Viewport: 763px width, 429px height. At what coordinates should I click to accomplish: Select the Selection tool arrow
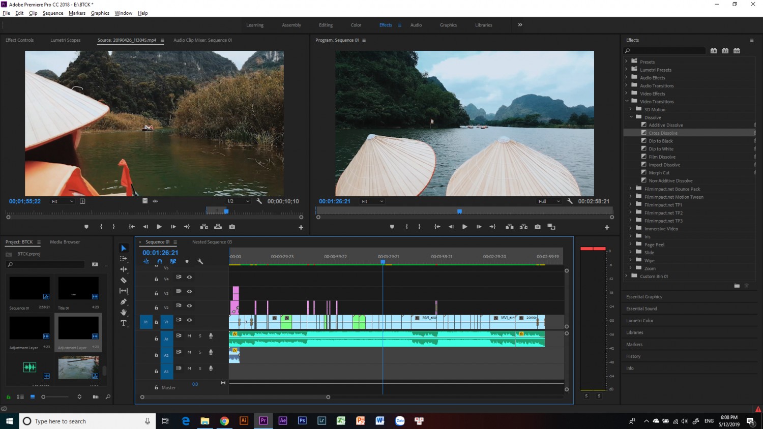coord(124,248)
